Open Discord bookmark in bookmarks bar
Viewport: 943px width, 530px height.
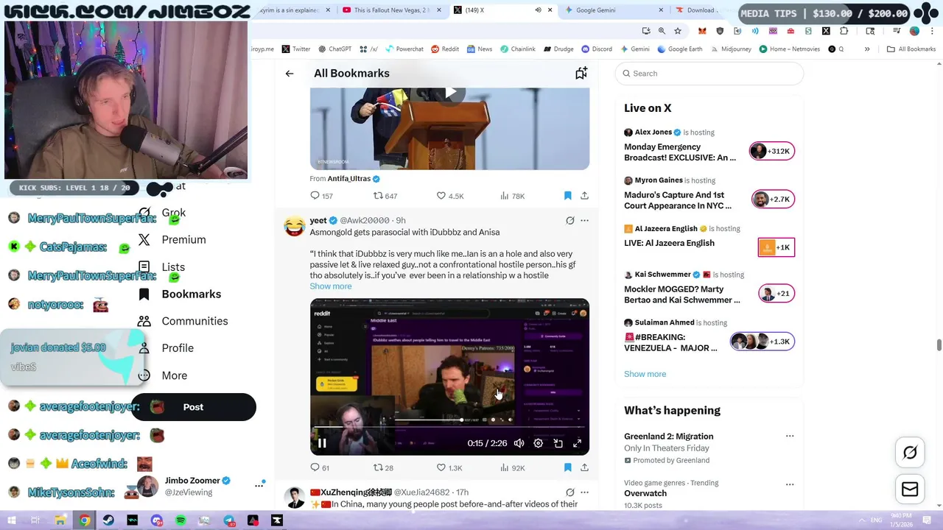(x=596, y=49)
